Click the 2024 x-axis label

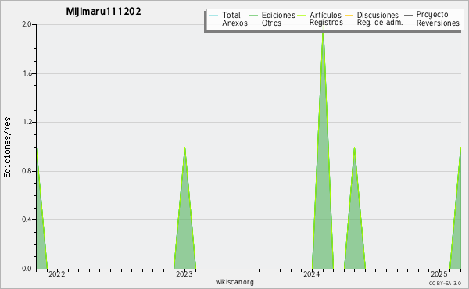[312, 274]
